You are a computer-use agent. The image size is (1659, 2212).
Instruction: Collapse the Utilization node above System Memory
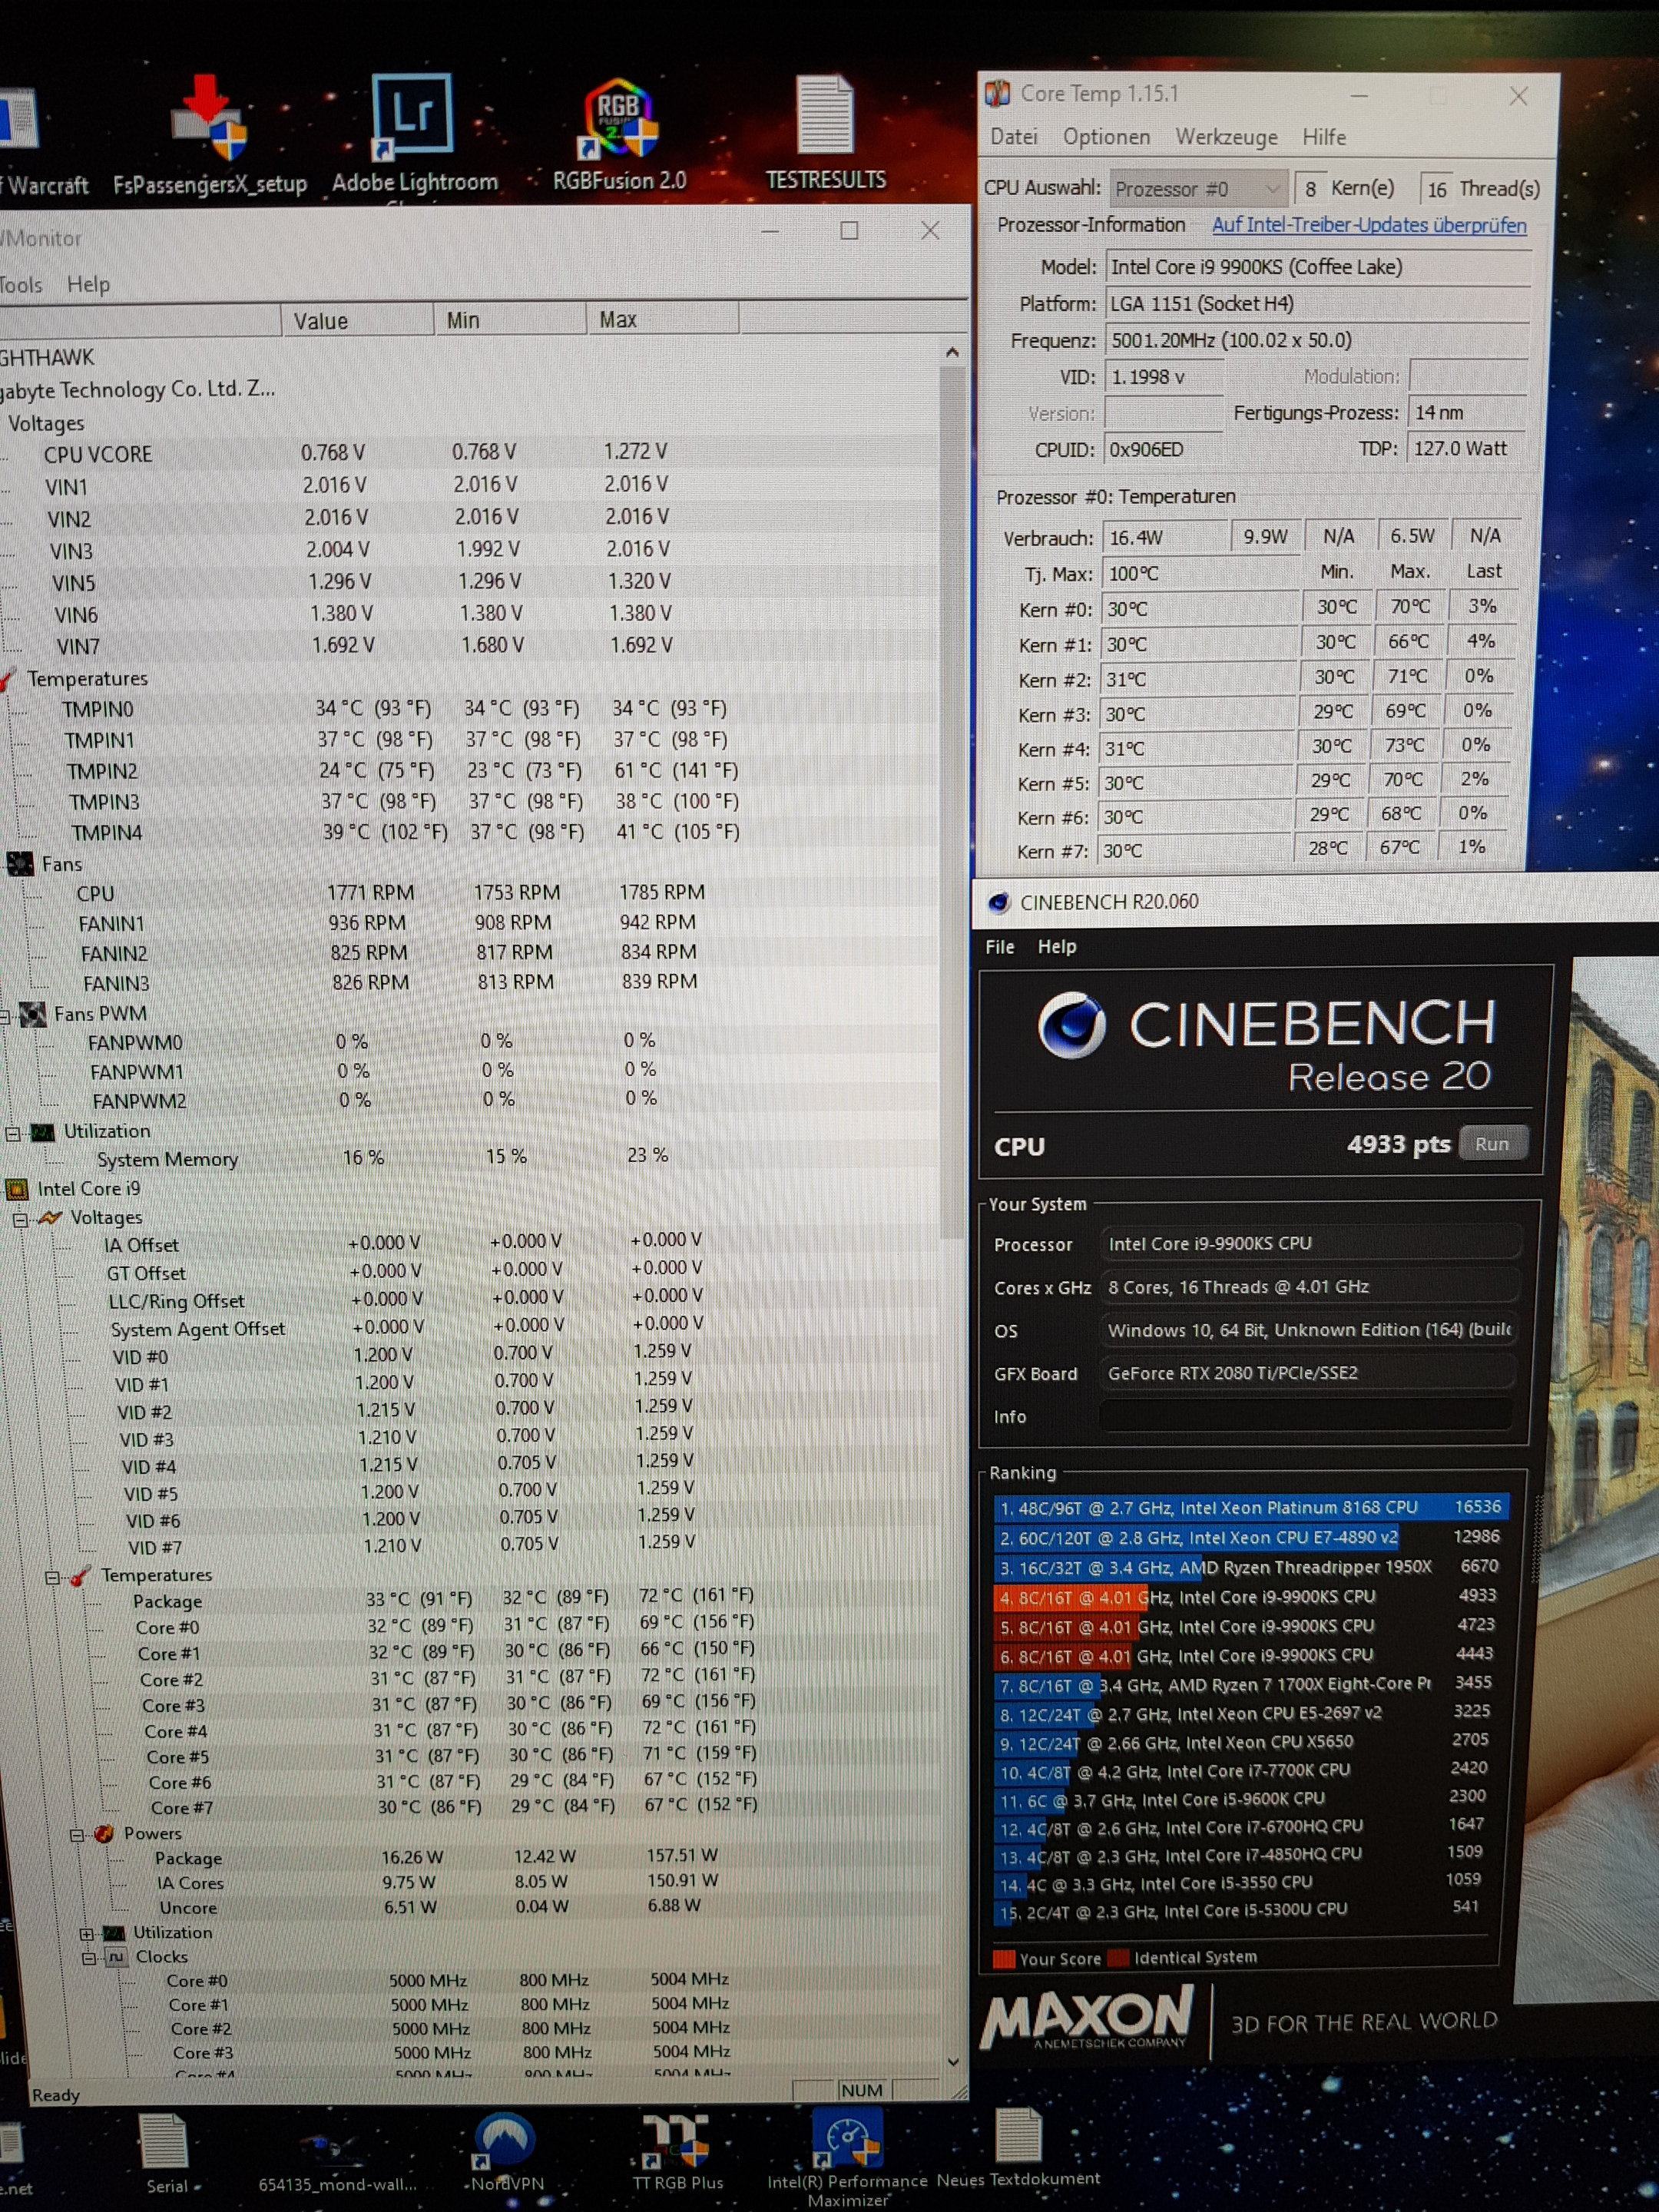click(x=13, y=1133)
